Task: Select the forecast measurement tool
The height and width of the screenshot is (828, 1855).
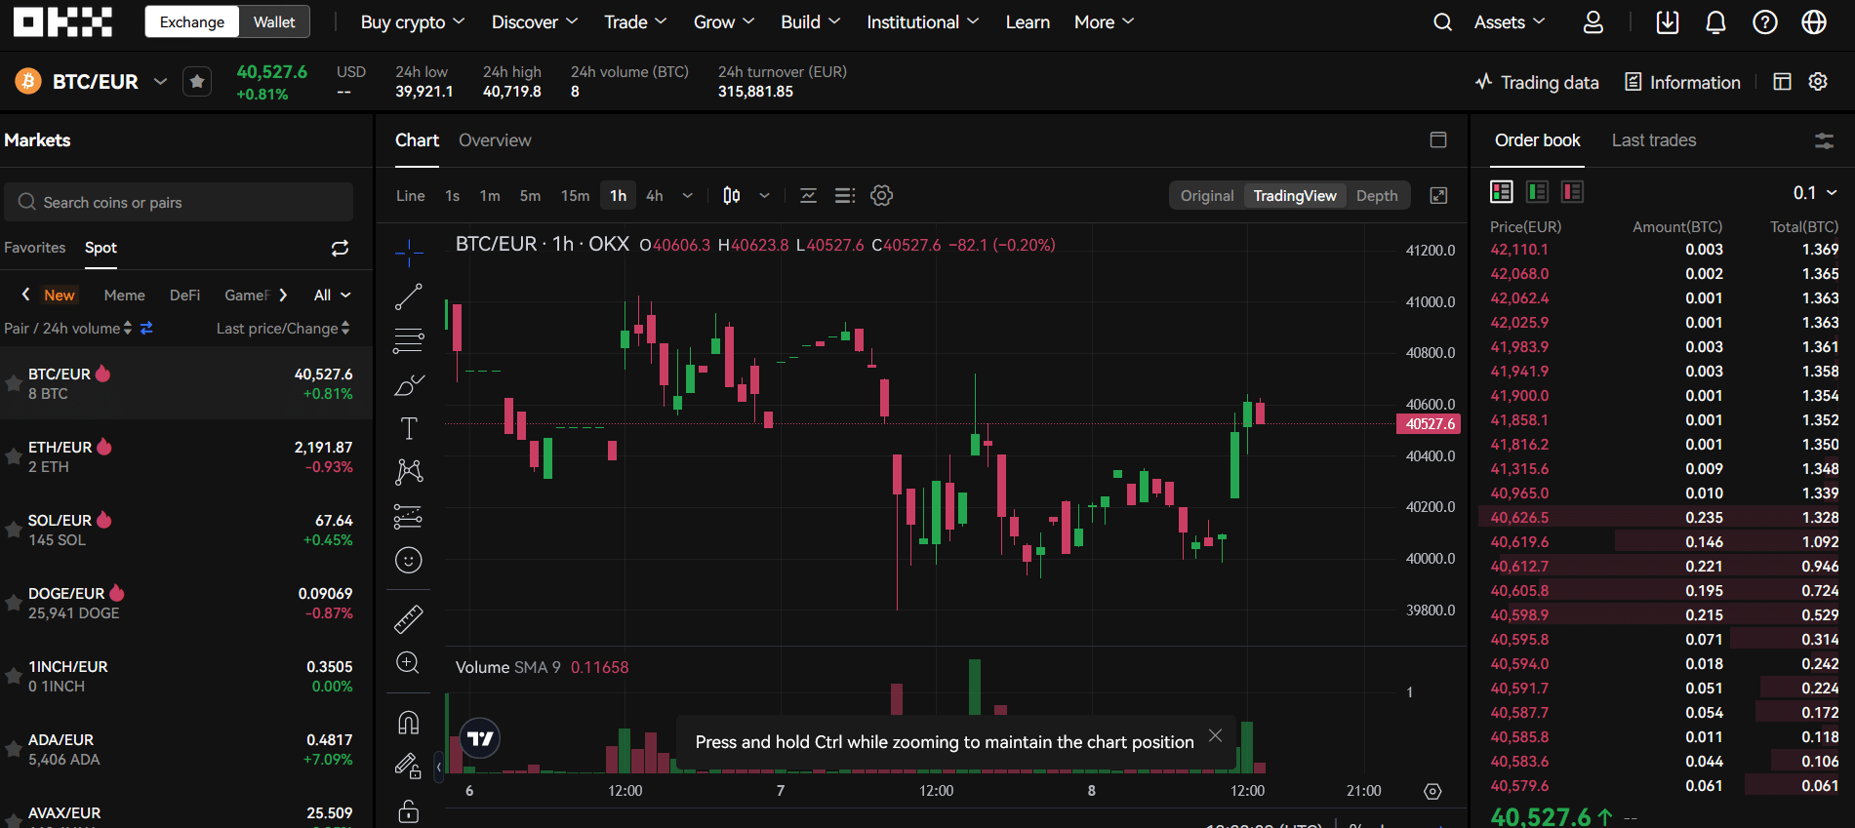Action: point(409,516)
